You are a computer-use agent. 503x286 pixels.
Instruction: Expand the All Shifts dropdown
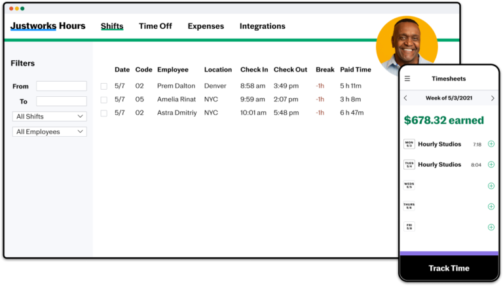pos(50,116)
